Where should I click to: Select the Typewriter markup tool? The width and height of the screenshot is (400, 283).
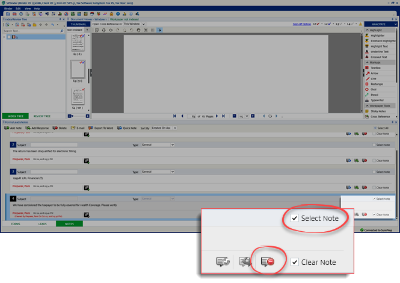pyautogui.click(x=378, y=100)
